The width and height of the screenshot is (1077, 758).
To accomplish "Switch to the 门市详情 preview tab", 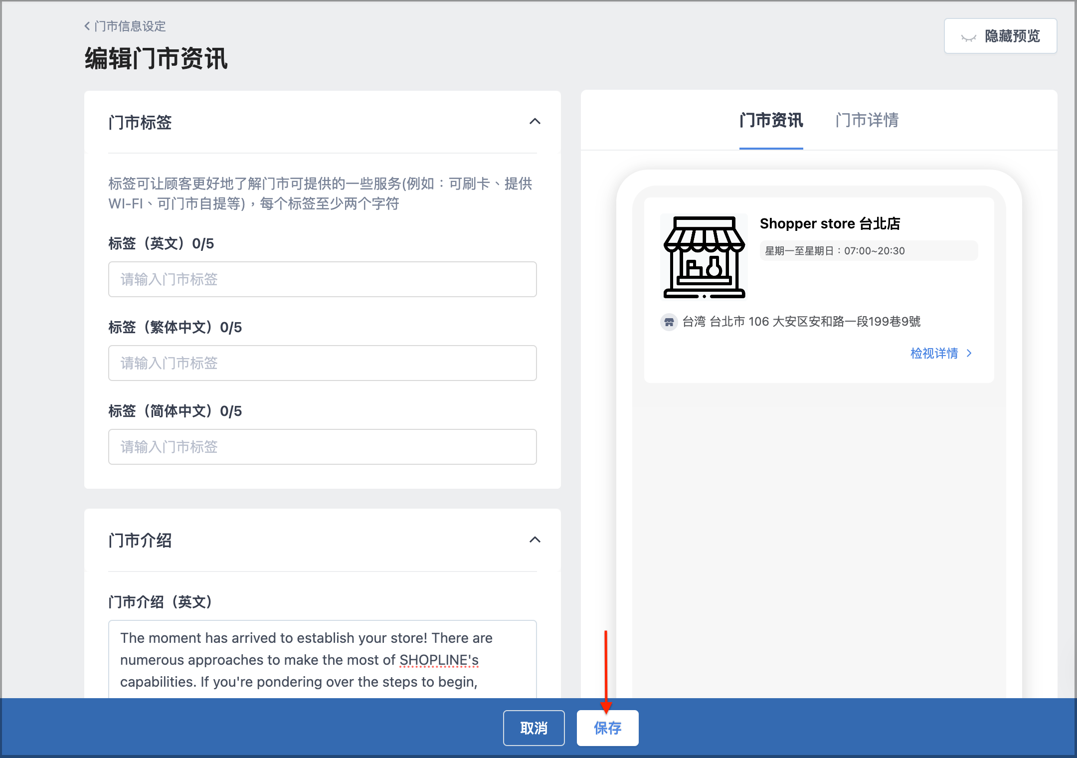I will click(867, 120).
